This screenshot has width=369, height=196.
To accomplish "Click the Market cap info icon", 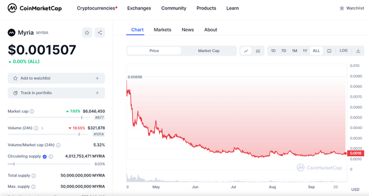I will [x=32, y=111].
